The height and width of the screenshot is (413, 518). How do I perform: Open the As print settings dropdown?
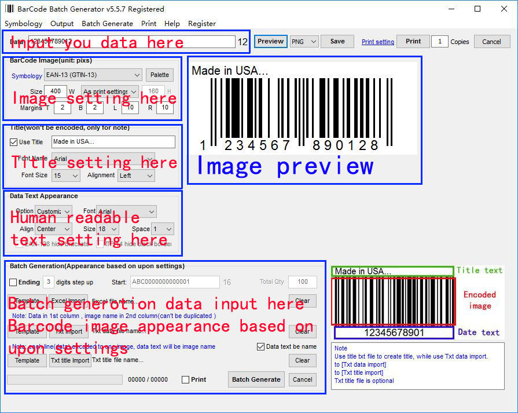110,92
